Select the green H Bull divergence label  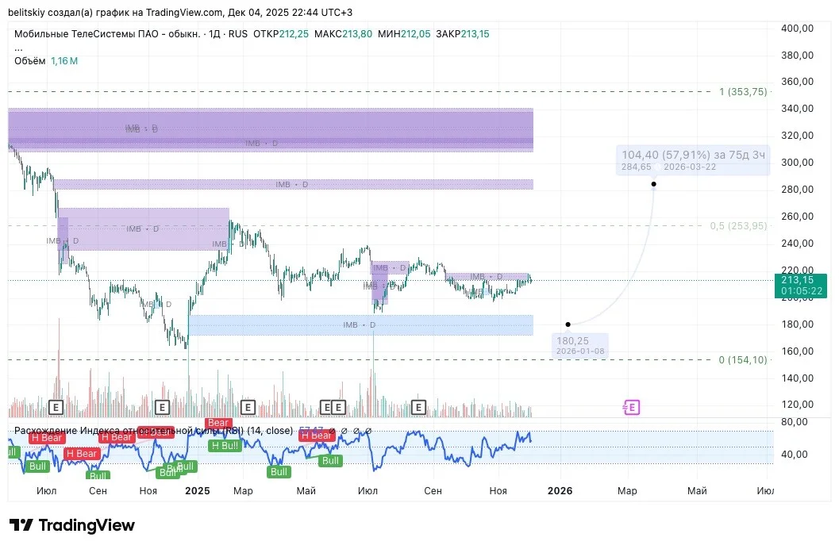(x=225, y=445)
